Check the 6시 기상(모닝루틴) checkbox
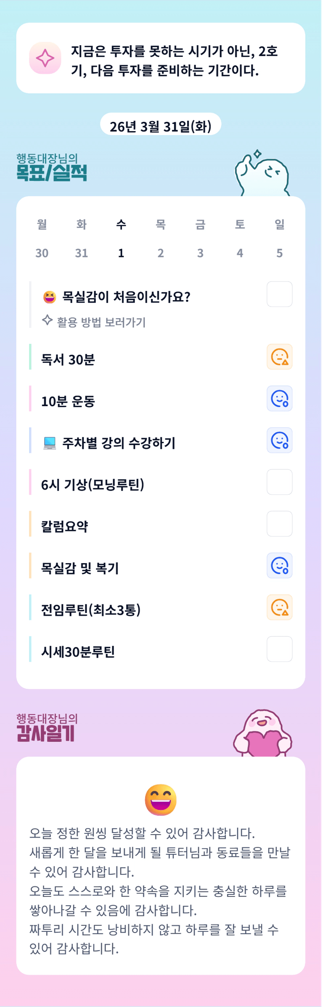 click(280, 482)
